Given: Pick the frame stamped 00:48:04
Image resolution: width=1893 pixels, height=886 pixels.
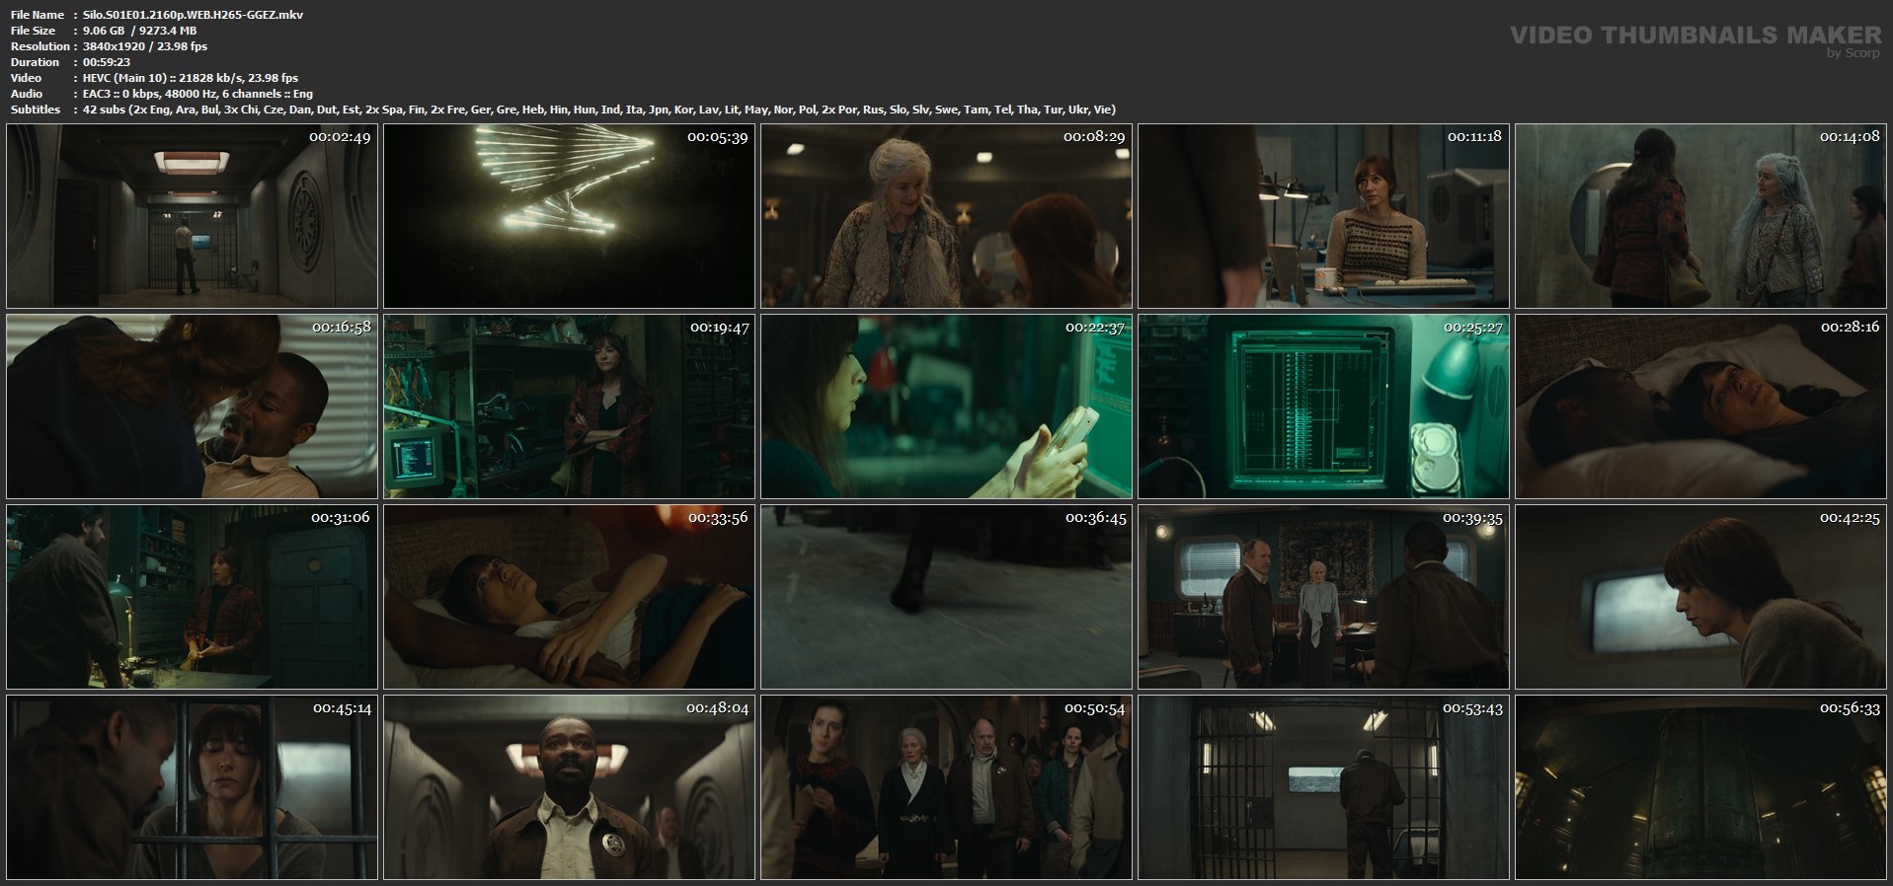Looking at the screenshot, I should pos(569,787).
